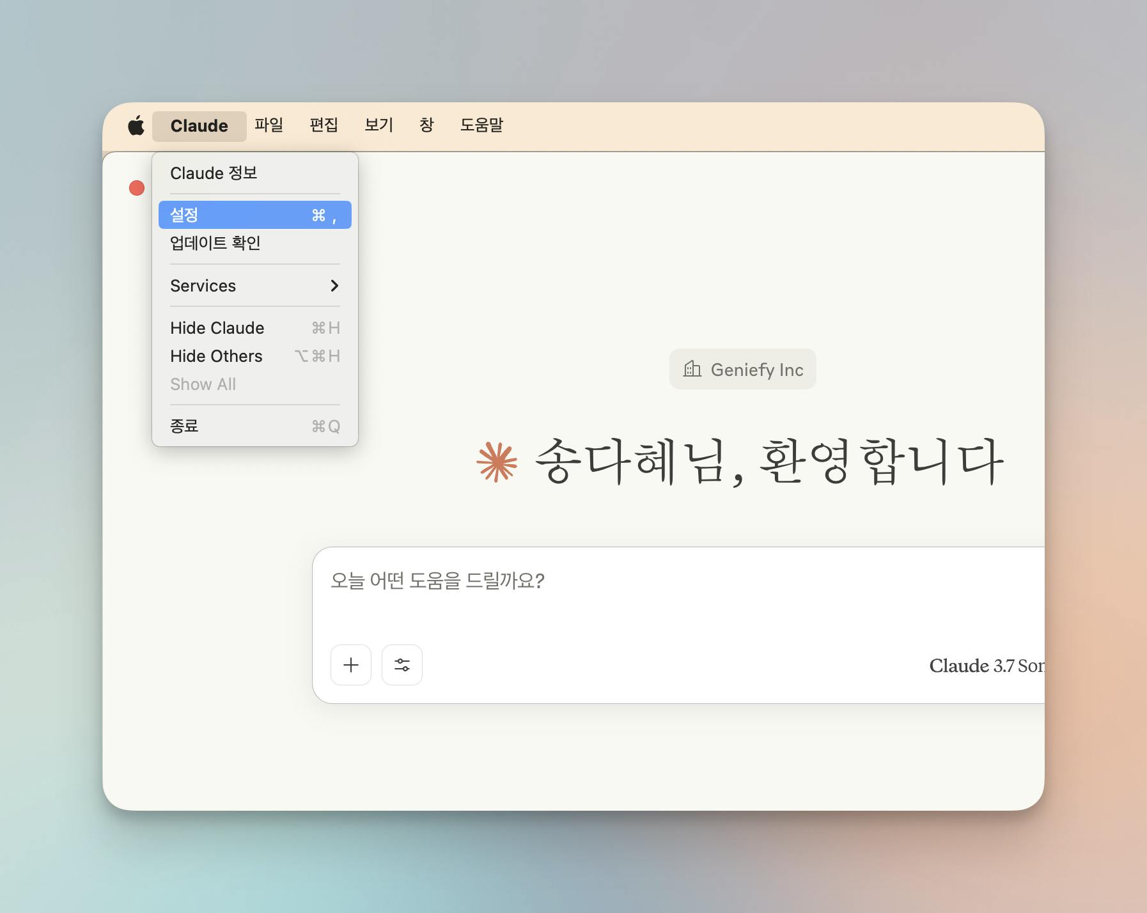Click the Claude app menu

pos(199,126)
